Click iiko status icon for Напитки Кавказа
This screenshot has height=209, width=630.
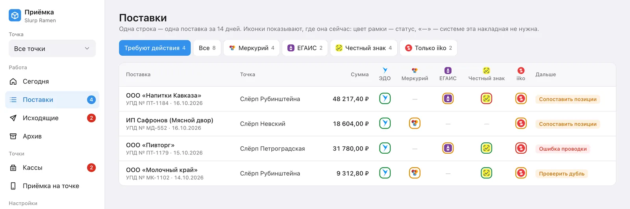click(521, 98)
